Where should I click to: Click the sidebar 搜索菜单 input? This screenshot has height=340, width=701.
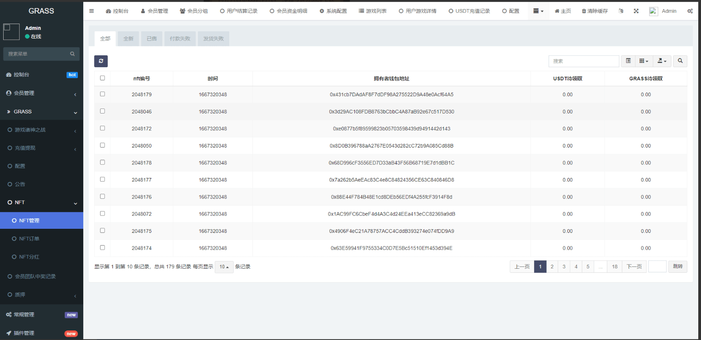(x=37, y=54)
